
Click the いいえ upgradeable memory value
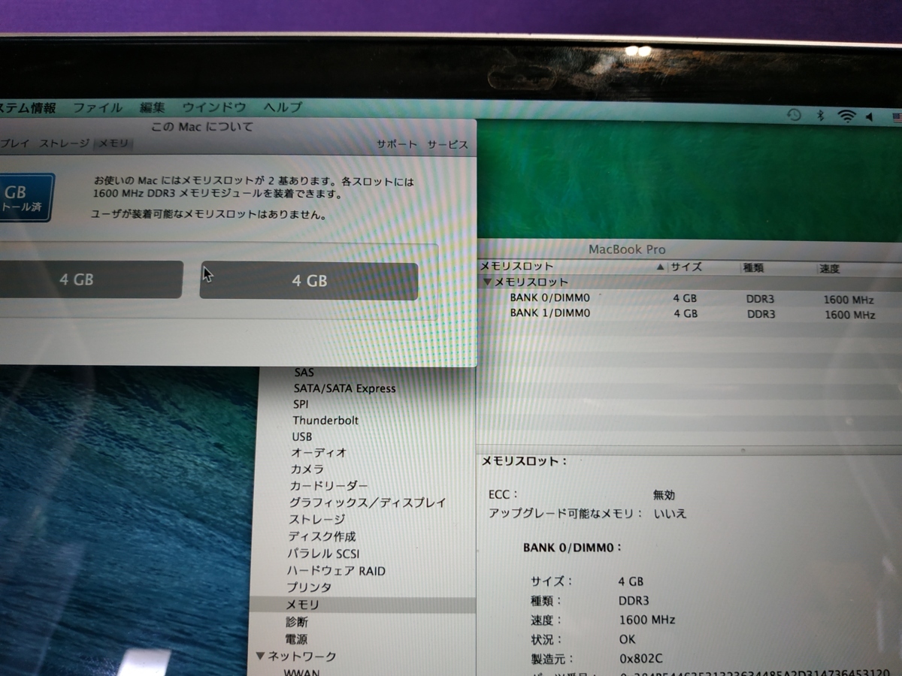pyautogui.click(x=670, y=514)
